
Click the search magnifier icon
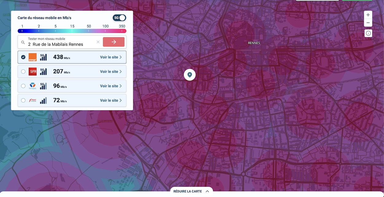[23, 42]
